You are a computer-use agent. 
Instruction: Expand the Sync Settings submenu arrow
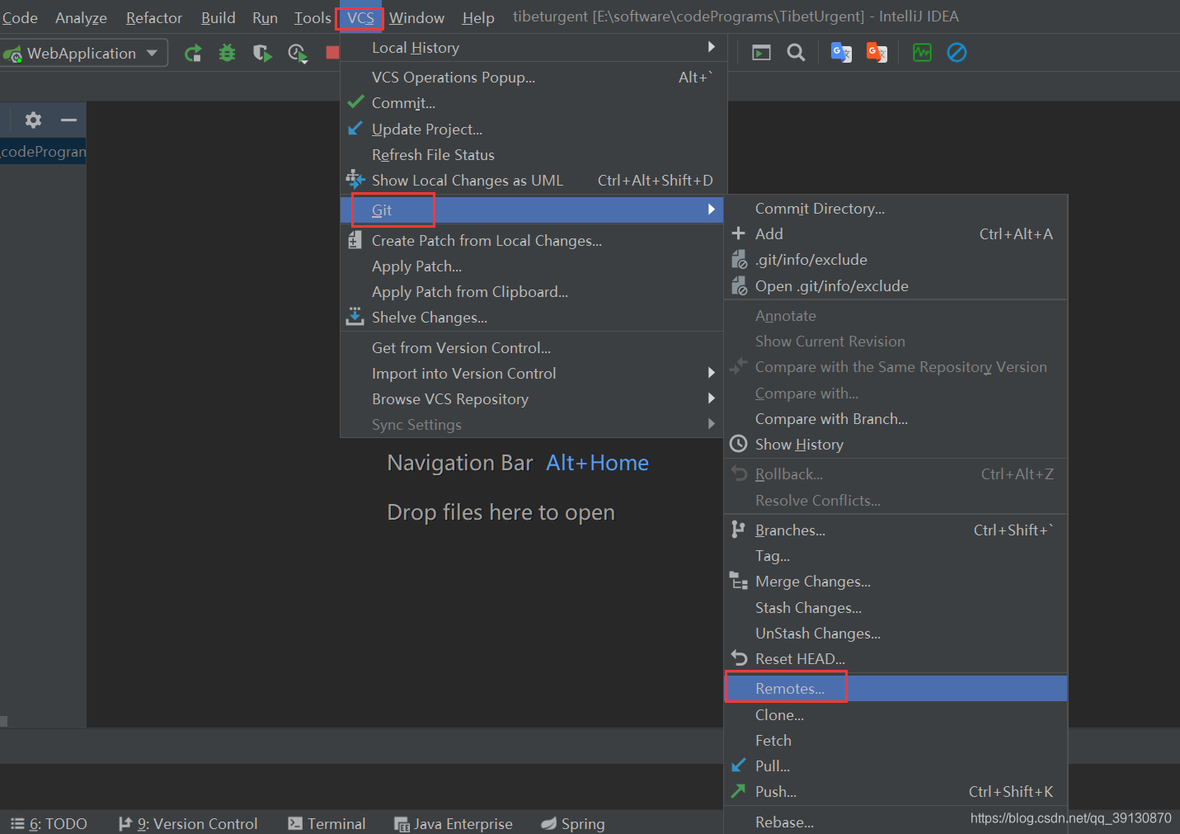[x=712, y=424]
